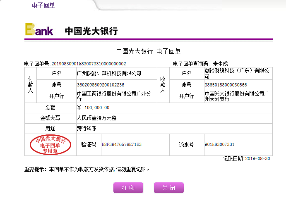Click the purpose value 跨行转账
Image resolution: width=286 pixels, height=201 pixels.
pos(87,129)
